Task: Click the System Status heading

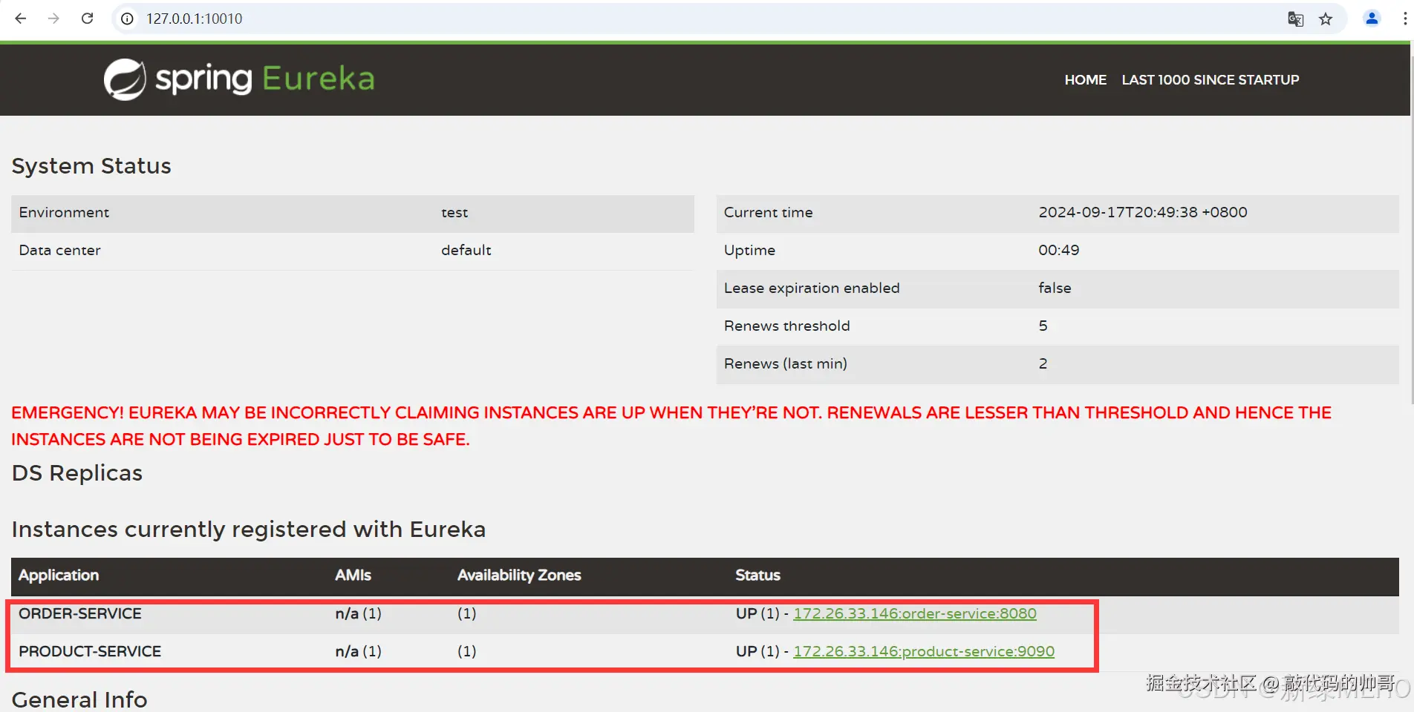Action: click(91, 166)
